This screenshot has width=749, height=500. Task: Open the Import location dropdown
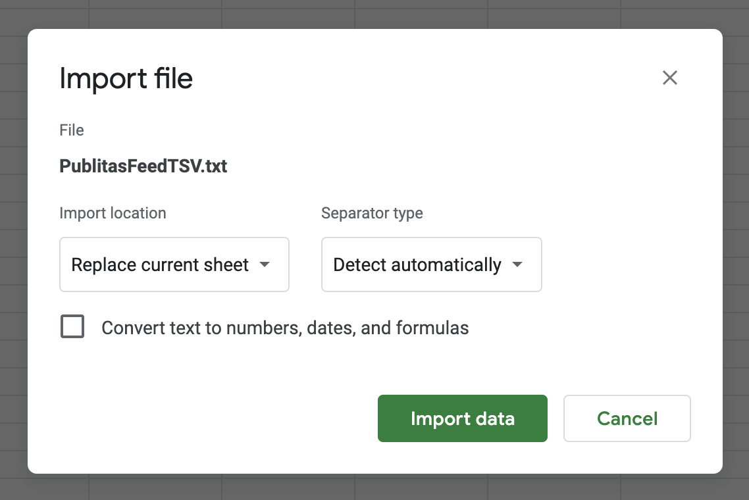click(x=174, y=264)
